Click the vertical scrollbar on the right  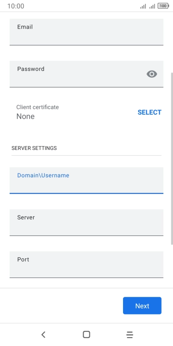(172, 158)
